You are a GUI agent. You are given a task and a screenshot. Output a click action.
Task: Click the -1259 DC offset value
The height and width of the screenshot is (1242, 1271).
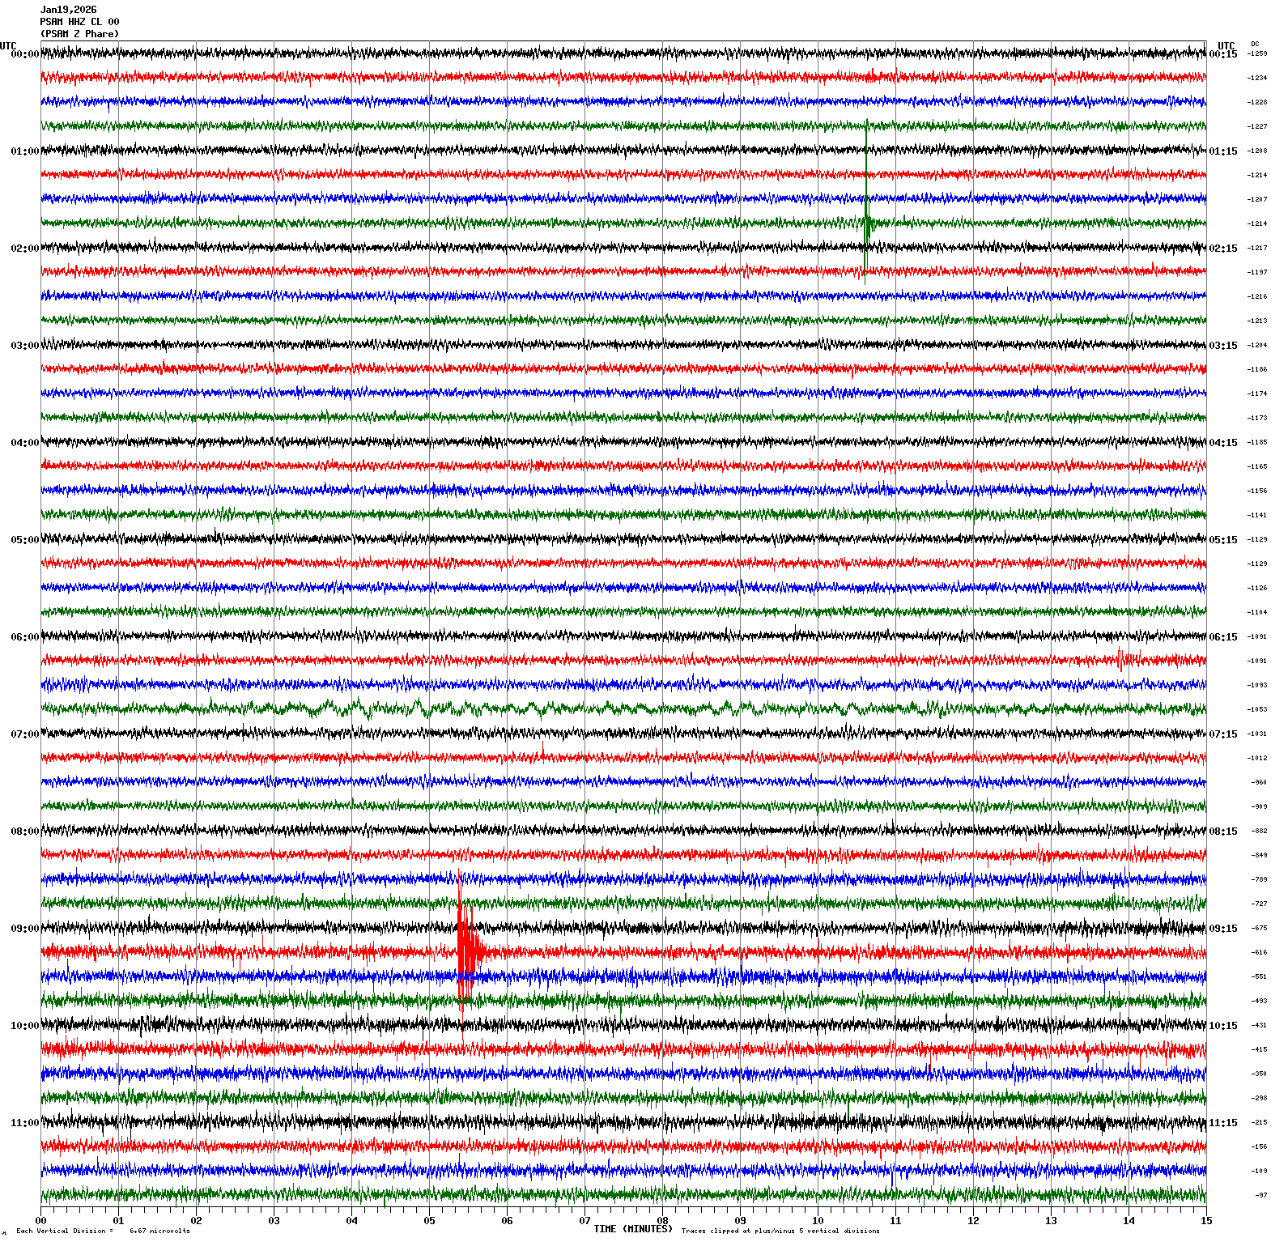click(x=1256, y=53)
